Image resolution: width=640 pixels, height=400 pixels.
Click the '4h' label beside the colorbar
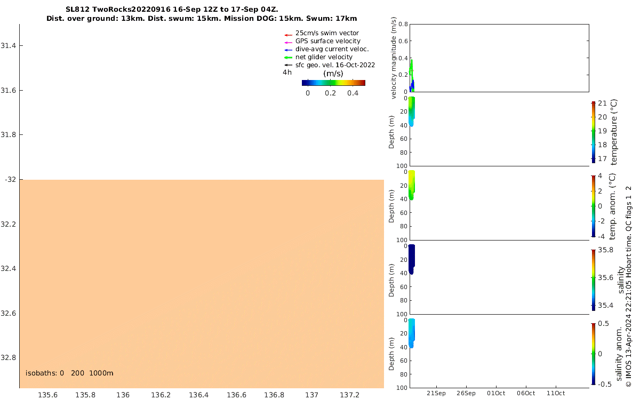(x=287, y=73)
